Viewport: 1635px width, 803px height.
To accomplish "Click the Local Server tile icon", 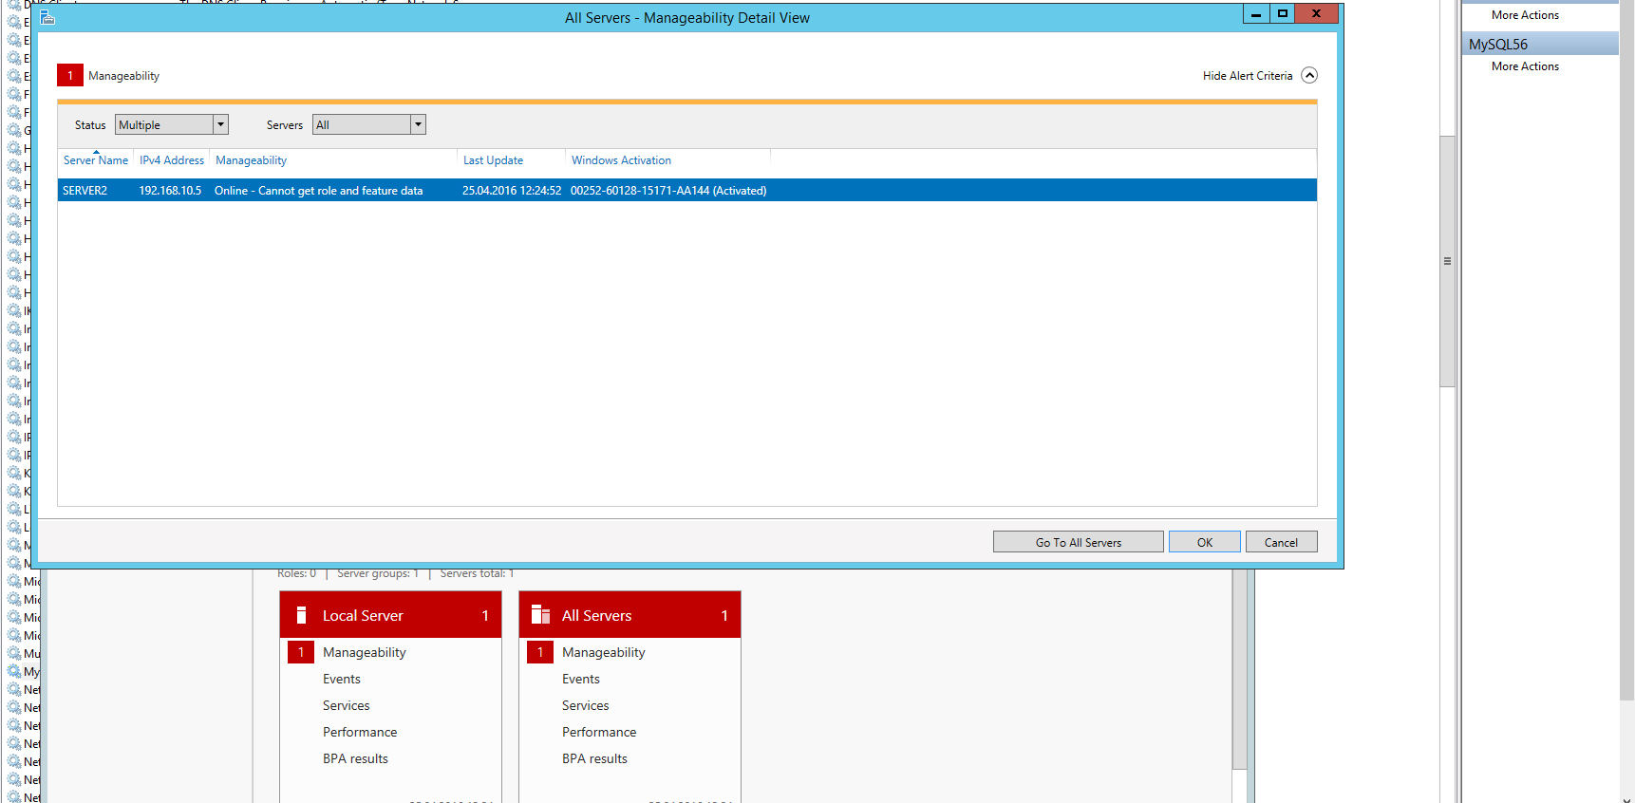I will tap(301, 615).
